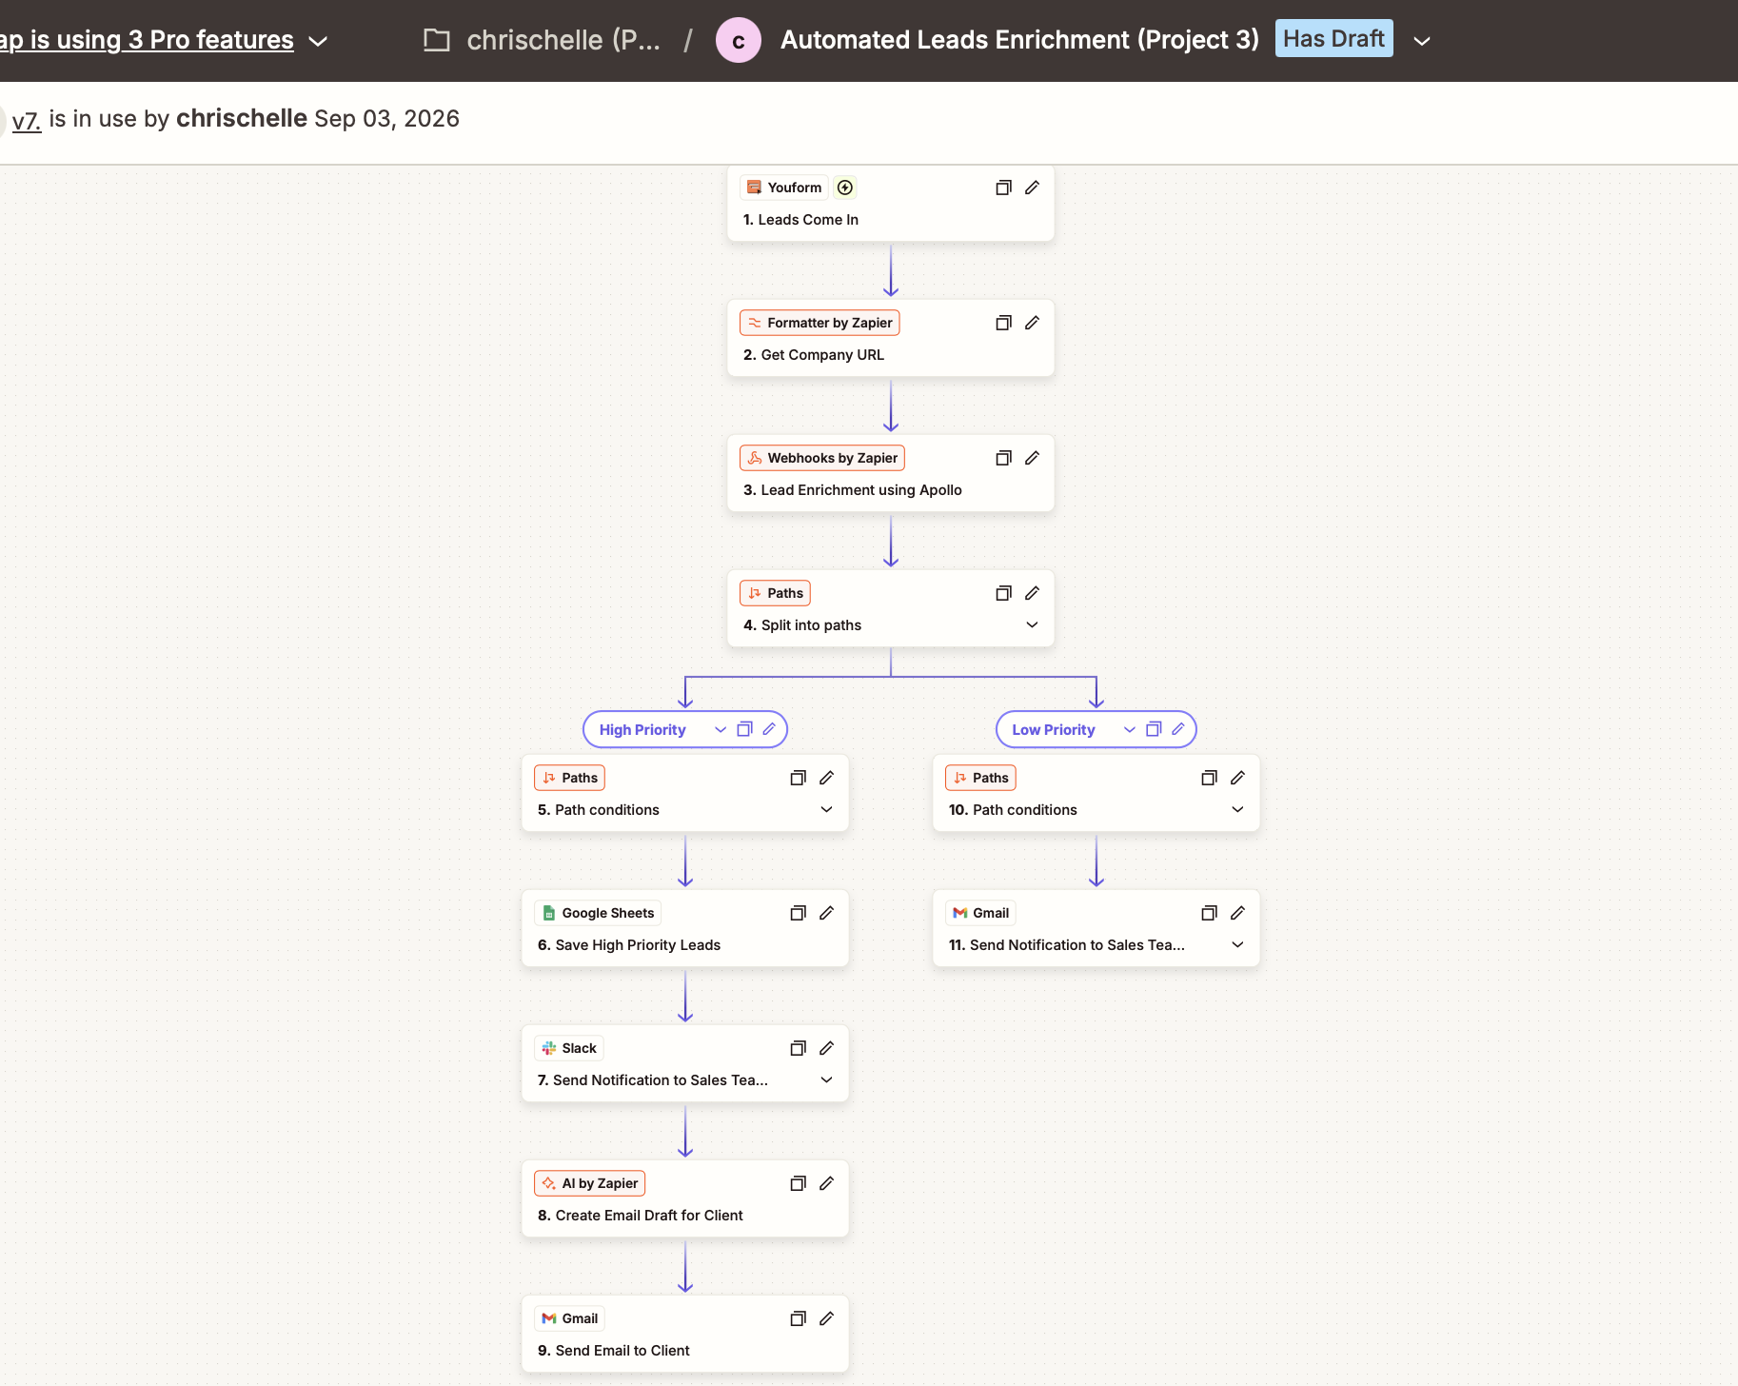Duplicate the Leads Come In step

point(1003,188)
